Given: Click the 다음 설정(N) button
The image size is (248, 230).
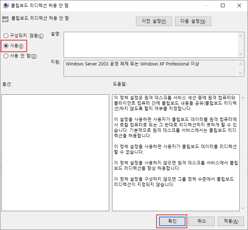Looking at the screenshot, I should (193, 21).
